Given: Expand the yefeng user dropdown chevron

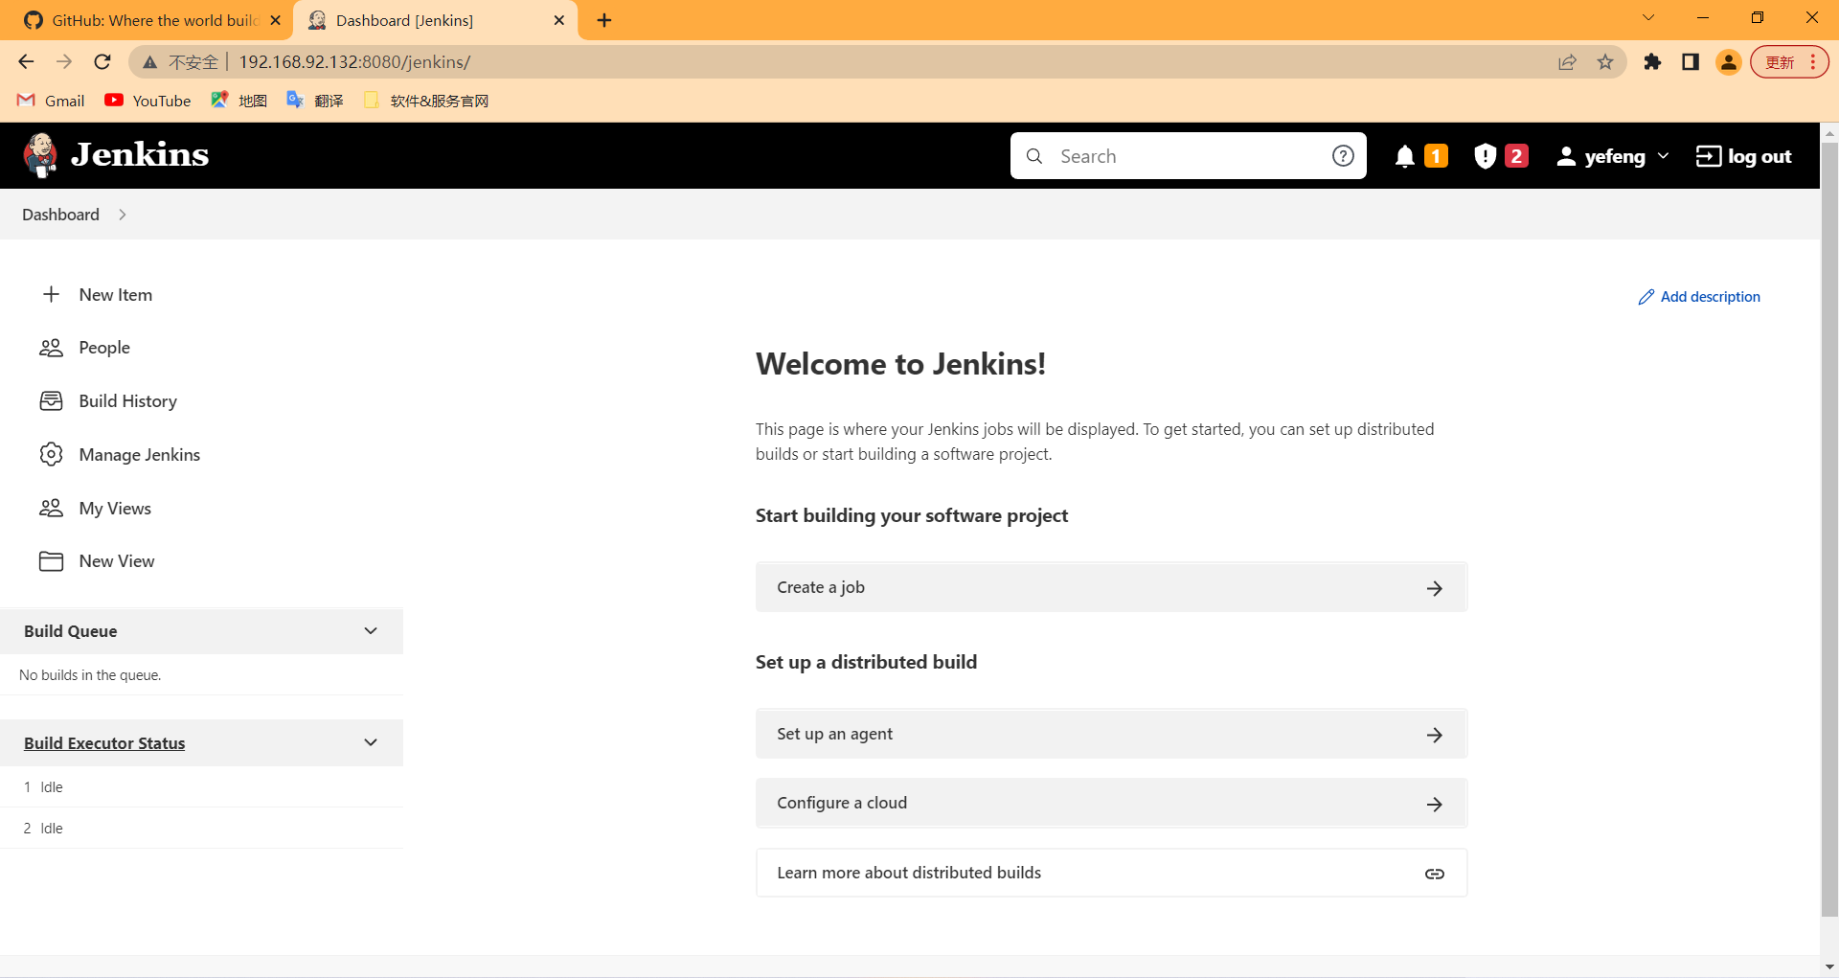Looking at the screenshot, I should pos(1663,156).
